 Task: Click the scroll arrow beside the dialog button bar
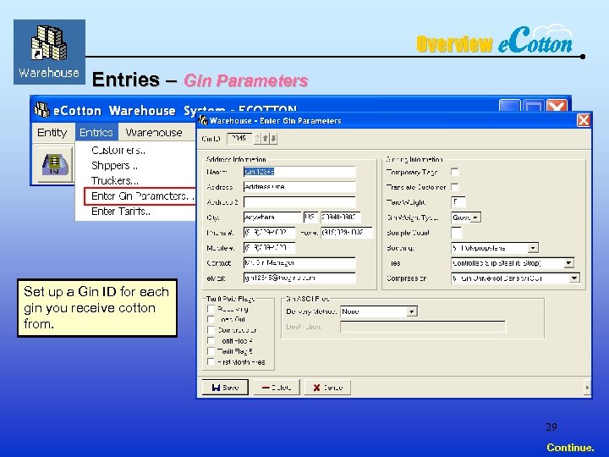[x=587, y=387]
